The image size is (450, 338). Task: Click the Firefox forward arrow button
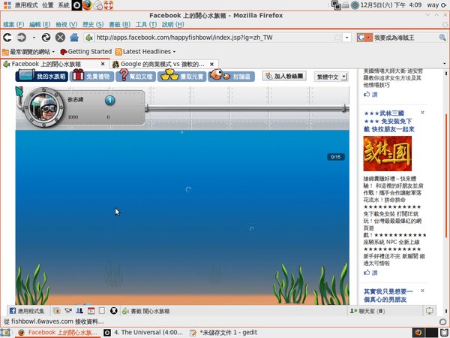point(22,38)
